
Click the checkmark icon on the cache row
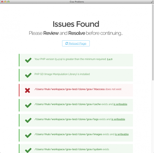(x=28, y=105)
